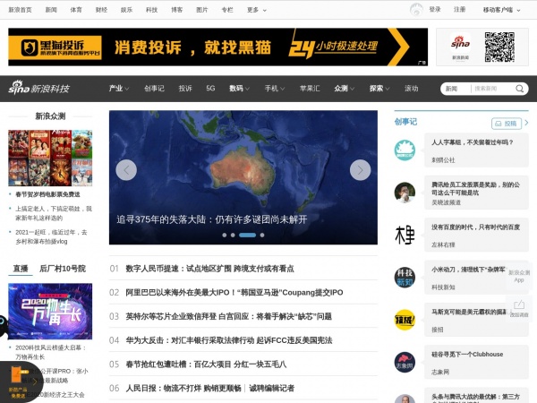Open 诚聘编辑记者 link

pos(271,389)
